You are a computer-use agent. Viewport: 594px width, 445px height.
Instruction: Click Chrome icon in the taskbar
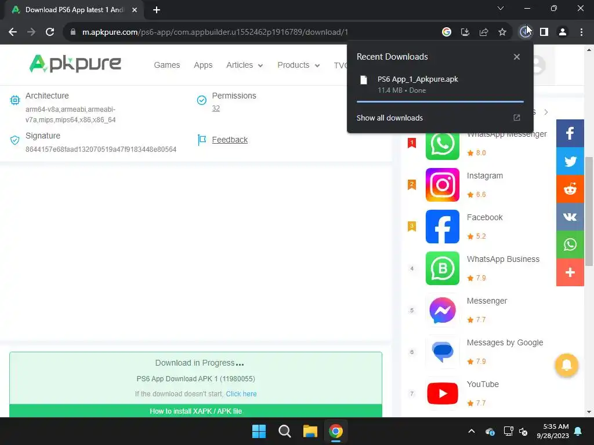336,431
